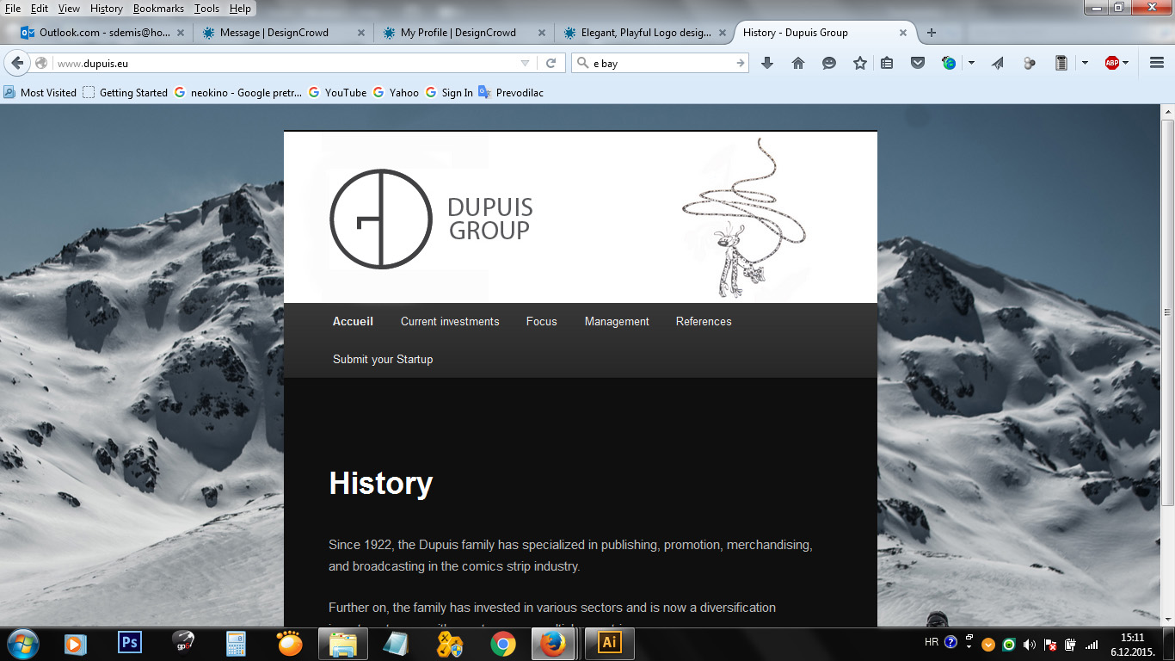The image size is (1175, 661).
Task: Open the Pocket icon in the toolbar
Action: [918, 63]
